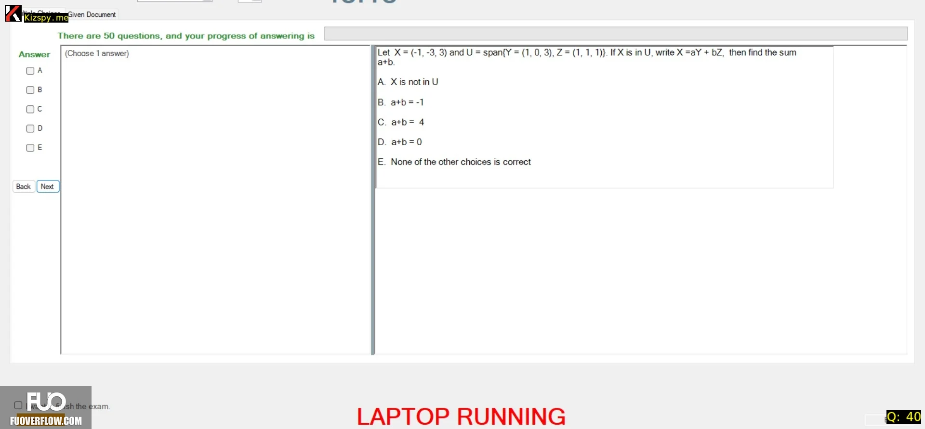Switch to the Given Document tab

(x=92, y=14)
